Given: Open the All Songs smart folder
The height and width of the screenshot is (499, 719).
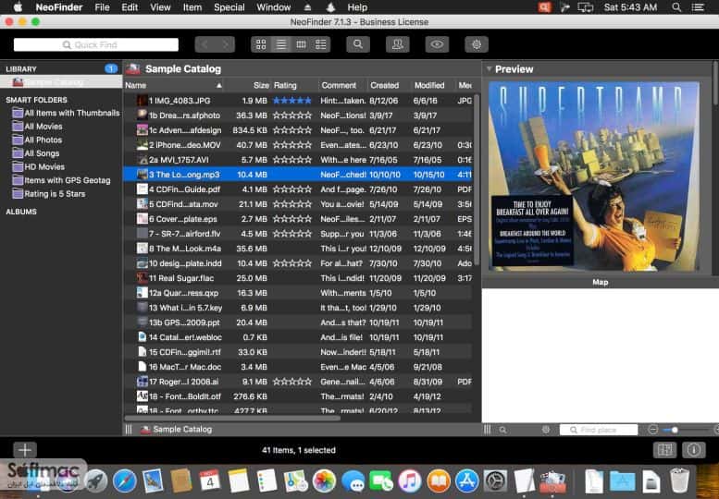Looking at the screenshot, I should click(x=36, y=153).
